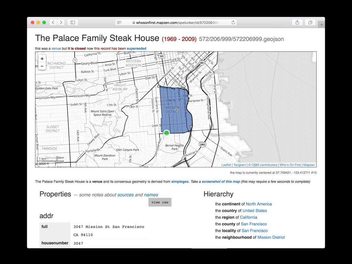Follow the simplegeo source link
Screen dimensions: 352x264
180,181
